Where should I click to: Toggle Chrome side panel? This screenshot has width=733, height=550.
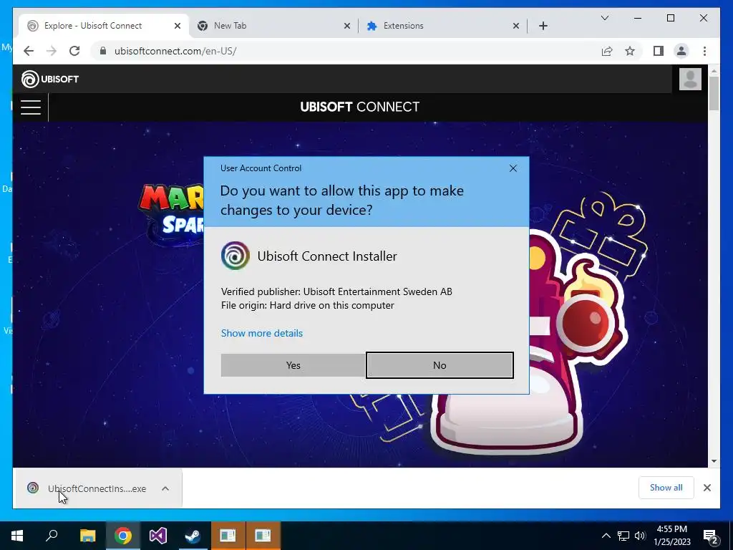click(659, 51)
